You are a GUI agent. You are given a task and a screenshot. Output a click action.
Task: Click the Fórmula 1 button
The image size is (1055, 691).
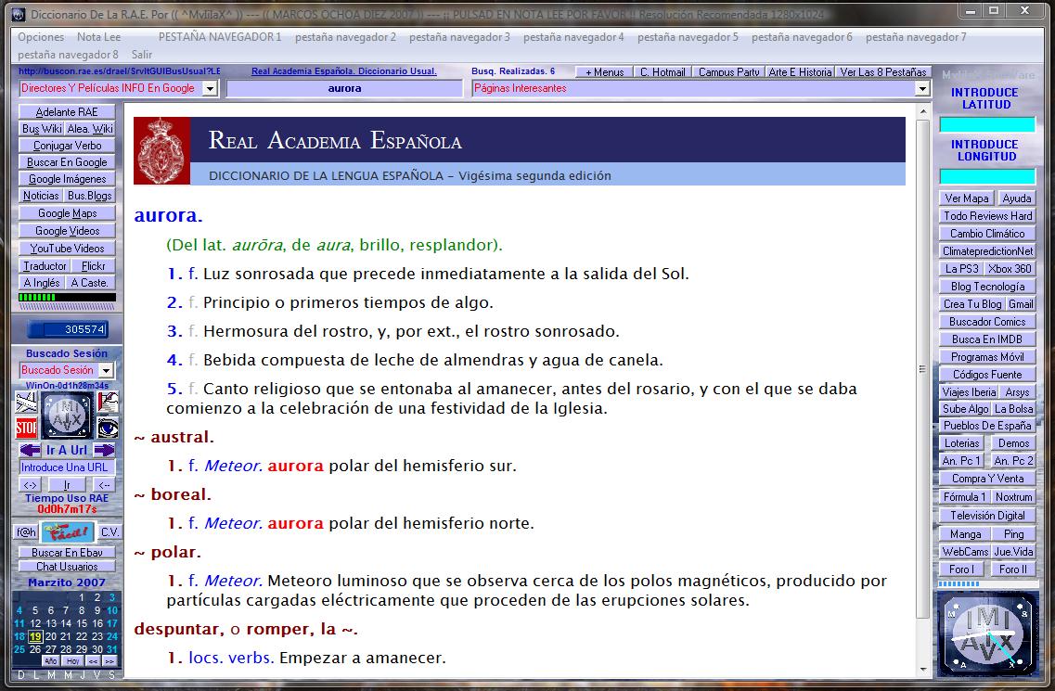[964, 496]
